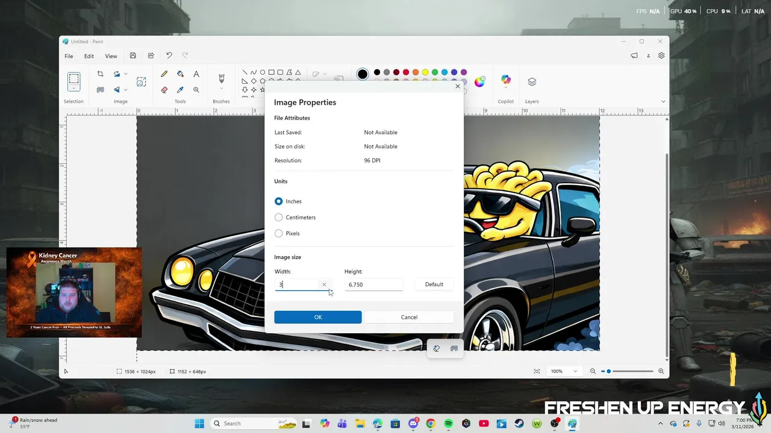771x433 pixels.
Task: Open the 100% zoom level dropdown
Action: click(566, 372)
